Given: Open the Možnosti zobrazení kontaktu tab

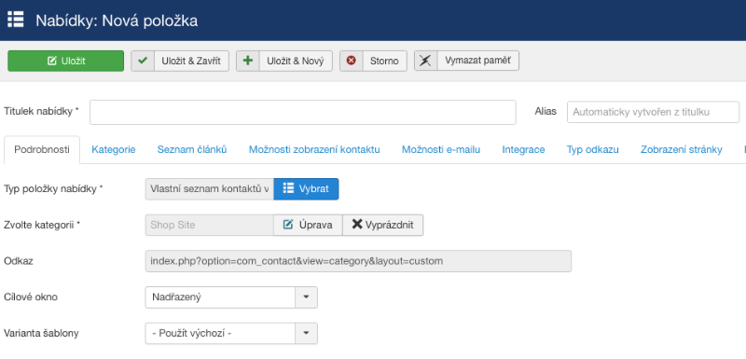Looking at the screenshot, I should (314, 150).
